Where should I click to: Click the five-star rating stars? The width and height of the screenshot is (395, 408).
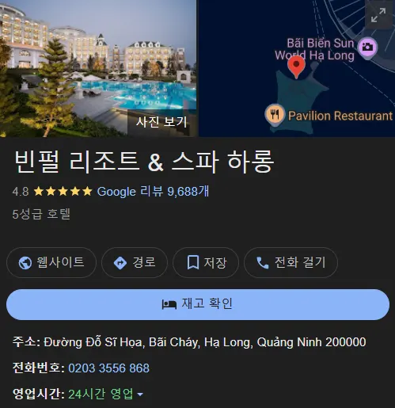click(63, 191)
